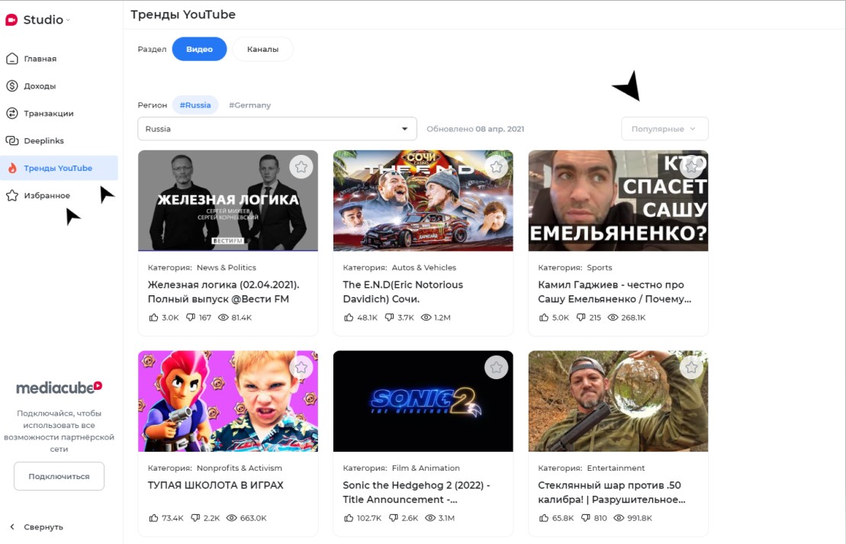
Task: Open The E.N.D(Eric Notorious Davidich) Сочи title
Action: click(403, 292)
